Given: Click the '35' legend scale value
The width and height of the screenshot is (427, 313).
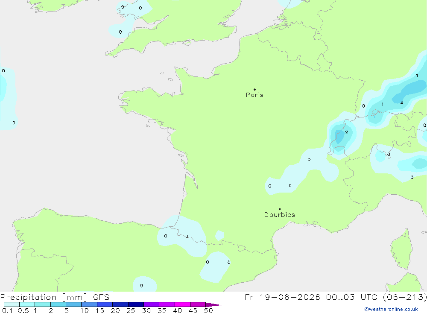Looking at the screenshot, I should click(162, 310).
